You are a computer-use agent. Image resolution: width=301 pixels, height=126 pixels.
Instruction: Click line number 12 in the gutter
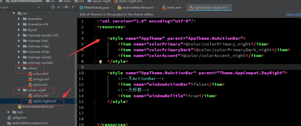coord(81,84)
